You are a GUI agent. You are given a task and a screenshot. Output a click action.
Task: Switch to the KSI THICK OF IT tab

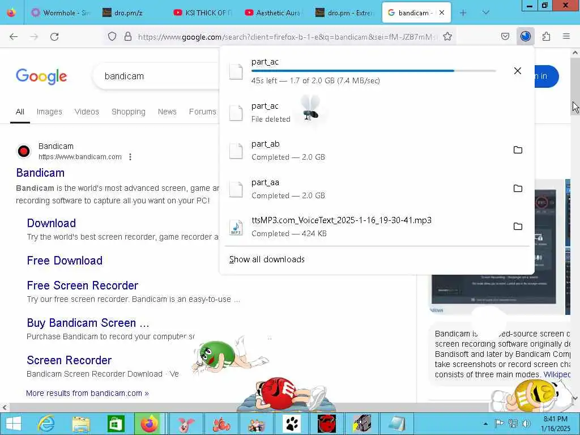204,13
